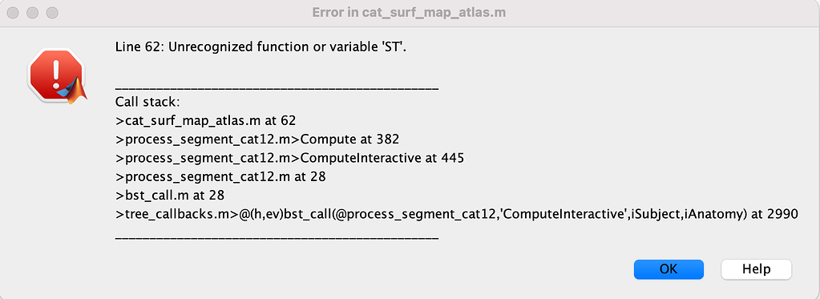Close the error dialog via red window button
The height and width of the screenshot is (299, 820).
(13, 13)
